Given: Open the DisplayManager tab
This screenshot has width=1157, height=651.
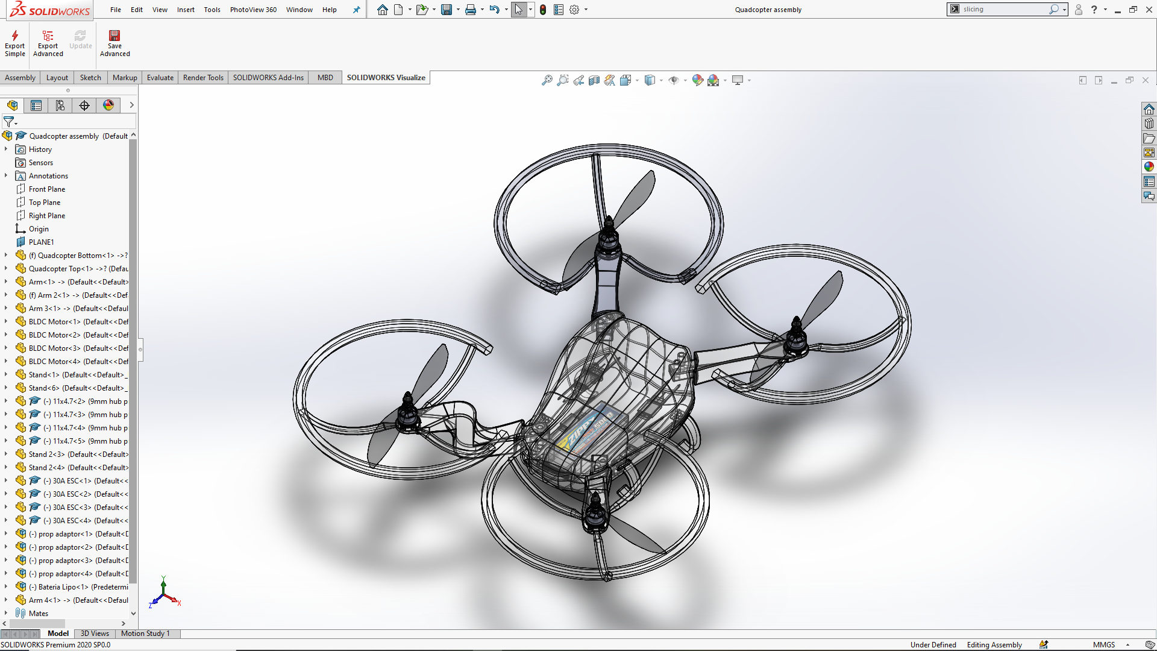Looking at the screenshot, I should pos(108,105).
